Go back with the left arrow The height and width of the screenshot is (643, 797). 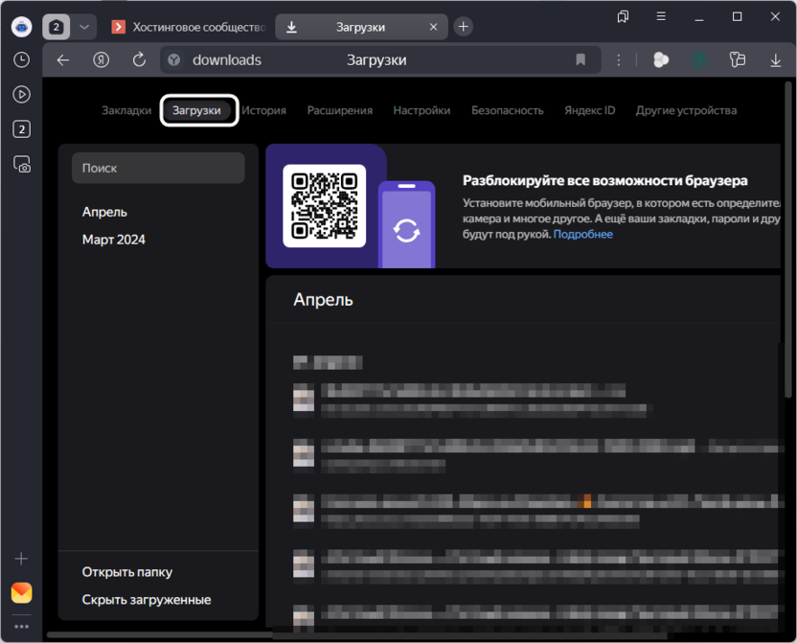tap(63, 59)
